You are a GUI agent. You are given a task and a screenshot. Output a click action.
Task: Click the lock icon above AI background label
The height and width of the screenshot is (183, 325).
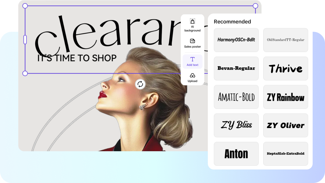coord(193,21)
